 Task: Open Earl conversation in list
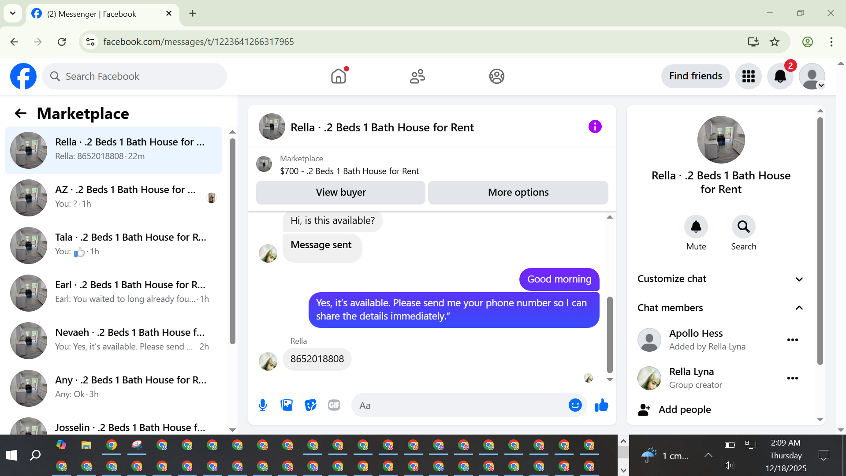(114, 293)
